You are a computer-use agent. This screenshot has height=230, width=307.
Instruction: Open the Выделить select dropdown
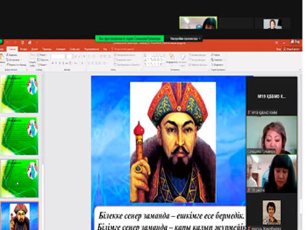(217, 64)
